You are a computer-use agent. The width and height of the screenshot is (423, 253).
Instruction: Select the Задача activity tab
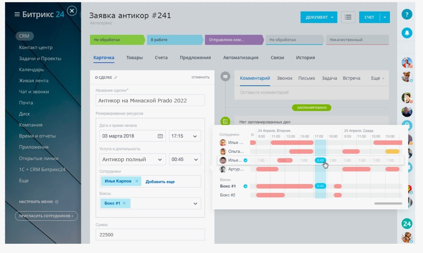329,78
